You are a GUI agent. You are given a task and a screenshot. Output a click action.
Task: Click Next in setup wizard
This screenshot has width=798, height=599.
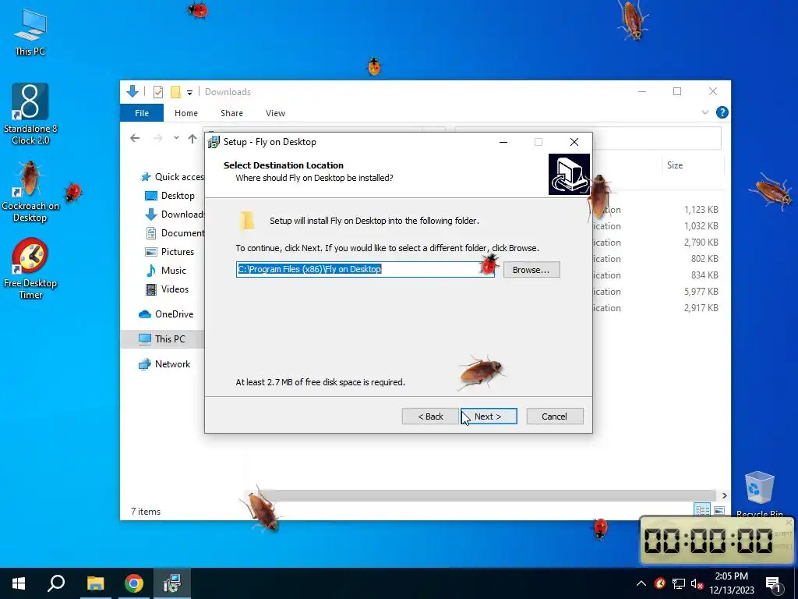click(x=489, y=416)
